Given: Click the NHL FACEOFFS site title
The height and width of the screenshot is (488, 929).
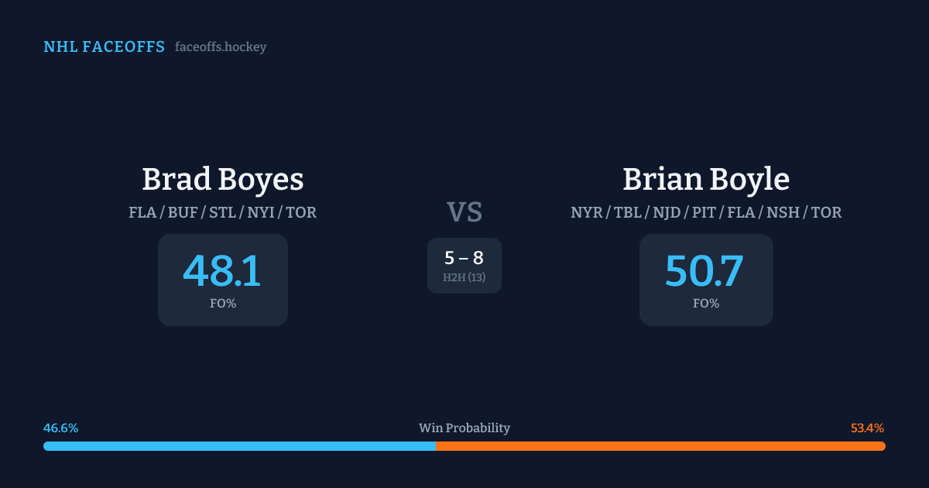Looking at the screenshot, I should tap(104, 47).
